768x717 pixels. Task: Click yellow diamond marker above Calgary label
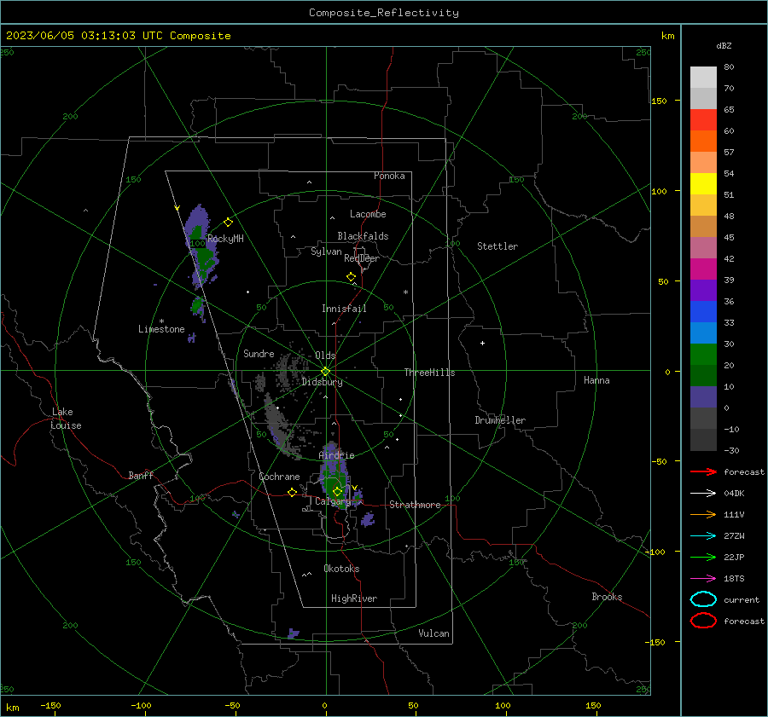point(337,491)
